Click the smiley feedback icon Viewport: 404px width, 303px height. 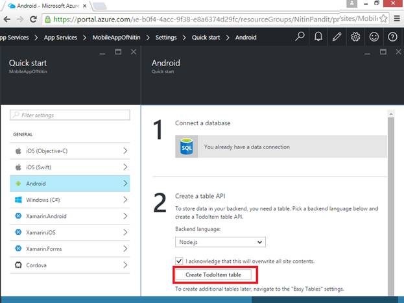tap(374, 37)
